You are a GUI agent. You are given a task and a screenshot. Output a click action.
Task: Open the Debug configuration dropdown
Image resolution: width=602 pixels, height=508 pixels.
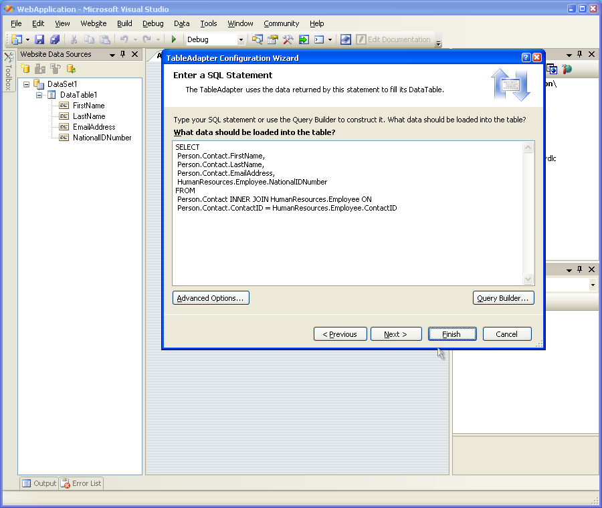pos(241,40)
